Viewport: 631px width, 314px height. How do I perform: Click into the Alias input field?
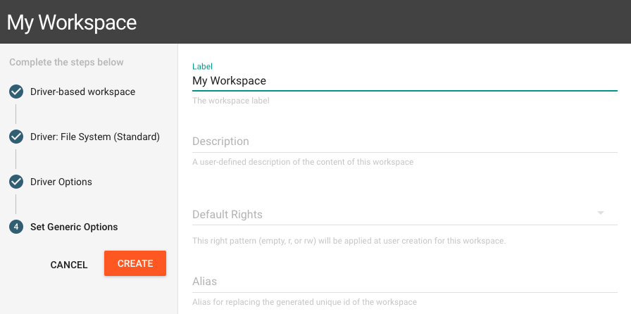[405, 281]
